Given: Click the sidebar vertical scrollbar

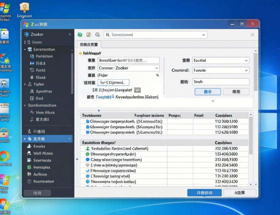Looking at the screenshot, I should 72,73.
